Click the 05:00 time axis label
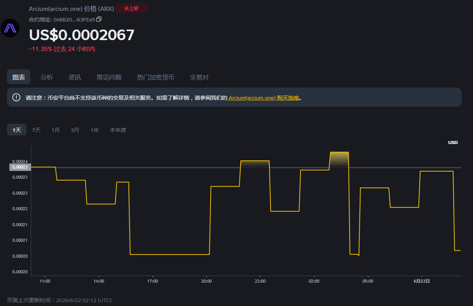Image resolution: width=473 pixels, height=306 pixels. pos(367,281)
